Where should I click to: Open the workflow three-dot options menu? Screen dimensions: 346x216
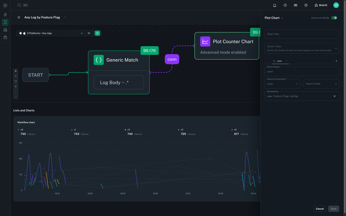(65, 17)
